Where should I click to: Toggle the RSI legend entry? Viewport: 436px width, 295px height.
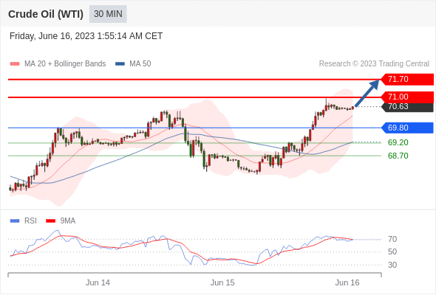point(24,221)
